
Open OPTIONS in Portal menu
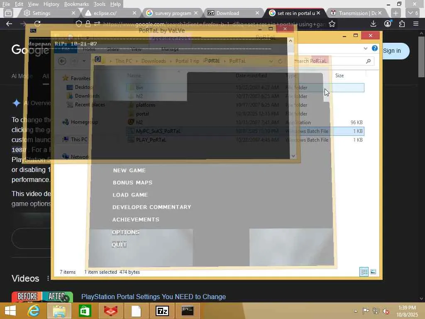(125, 232)
